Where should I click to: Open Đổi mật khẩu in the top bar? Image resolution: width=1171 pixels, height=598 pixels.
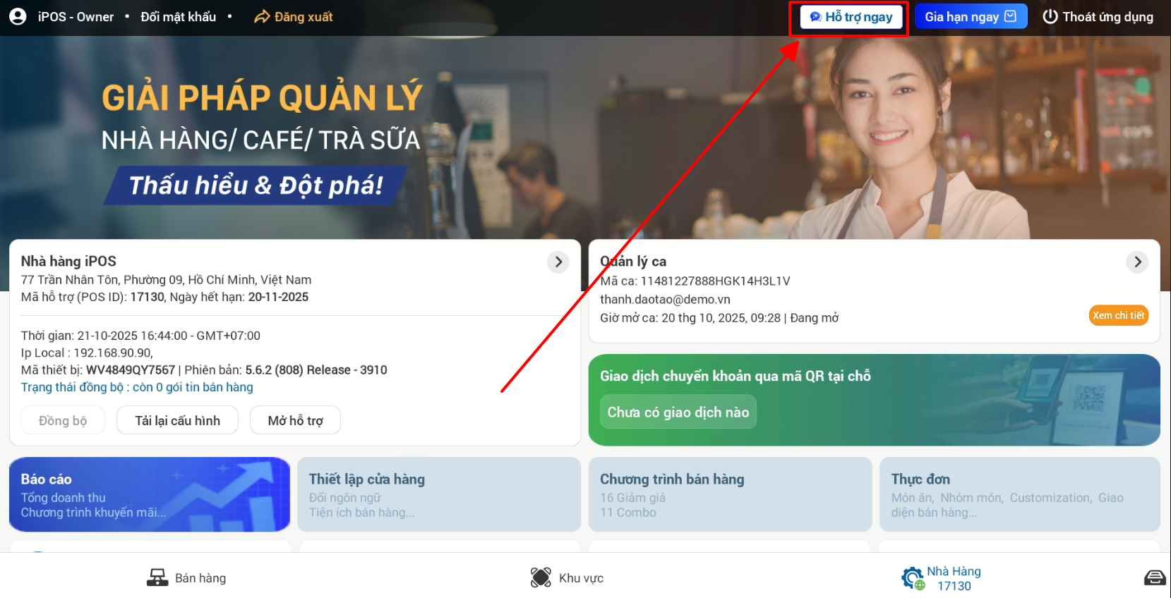pos(178,17)
